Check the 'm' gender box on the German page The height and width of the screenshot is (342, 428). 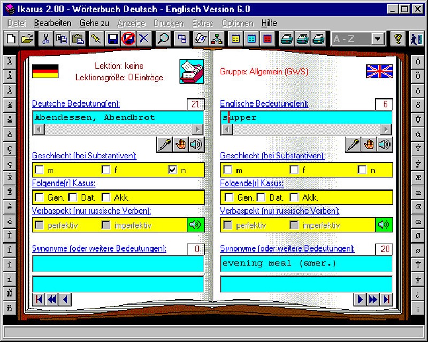[39, 170]
